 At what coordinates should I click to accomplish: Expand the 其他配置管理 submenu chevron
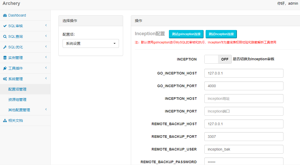(46, 109)
